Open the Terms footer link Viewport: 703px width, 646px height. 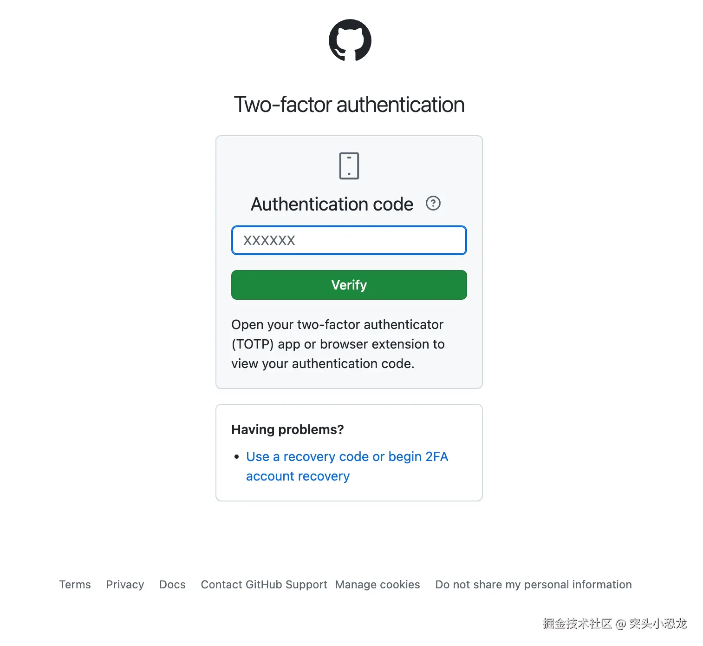point(75,585)
